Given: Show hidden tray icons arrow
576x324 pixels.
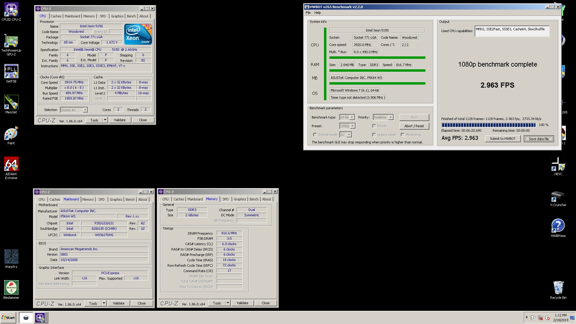Looking at the screenshot, I should 526,318.
